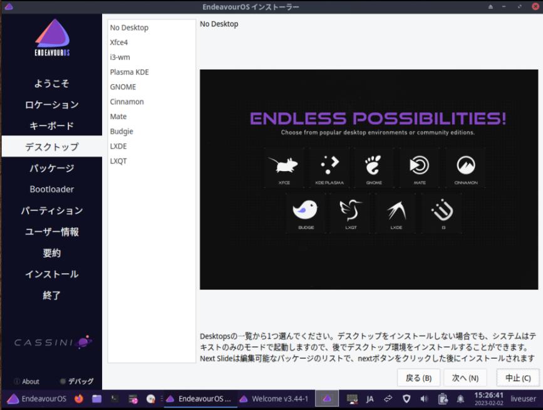543x410 pixels.
Task: Open the volume control in system tray
Action: pos(424,399)
